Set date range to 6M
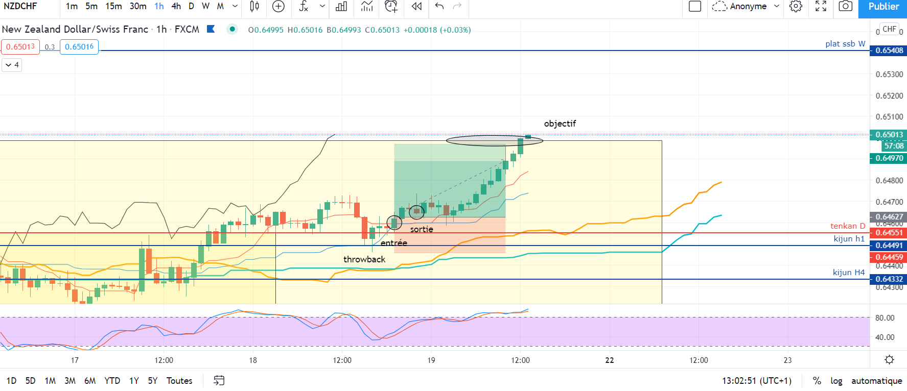The height and width of the screenshot is (391, 907). point(90,381)
